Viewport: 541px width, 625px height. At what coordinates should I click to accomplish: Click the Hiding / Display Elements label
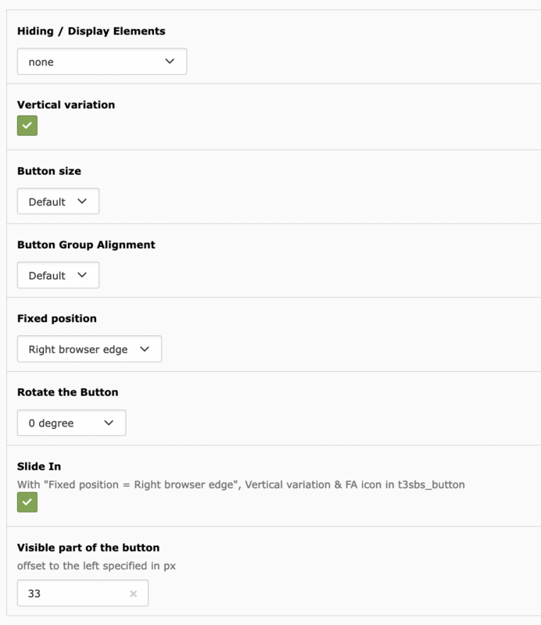91,31
